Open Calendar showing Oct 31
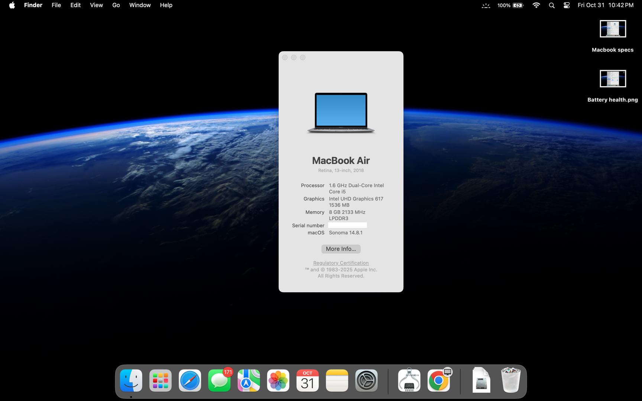This screenshot has height=401, width=642. [307, 381]
